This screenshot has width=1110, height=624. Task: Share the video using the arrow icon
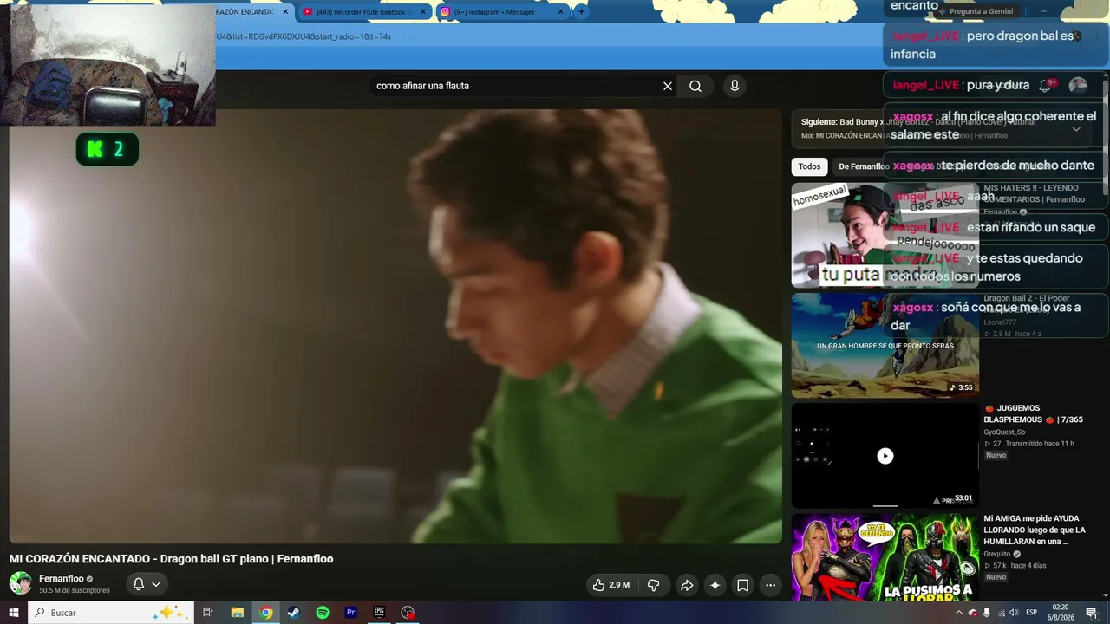pyautogui.click(x=686, y=585)
